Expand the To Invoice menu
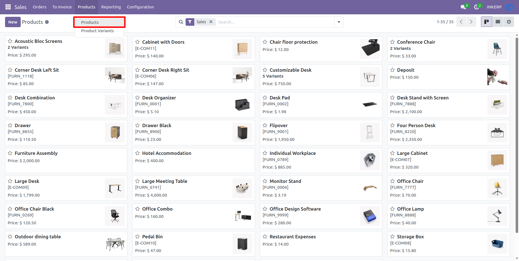The image size is (519, 261). click(62, 7)
